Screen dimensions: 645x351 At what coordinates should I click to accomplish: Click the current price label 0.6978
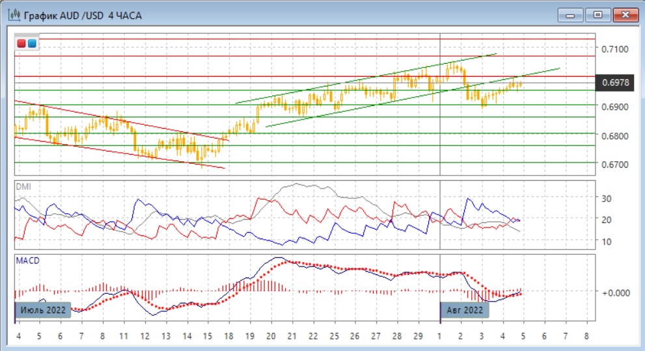615,83
